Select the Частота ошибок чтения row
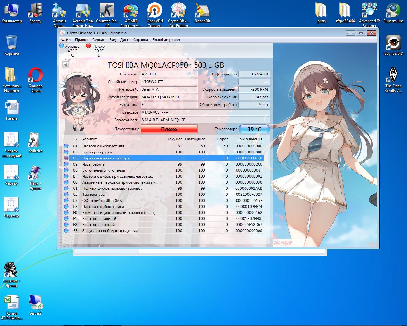 [x=163, y=146]
